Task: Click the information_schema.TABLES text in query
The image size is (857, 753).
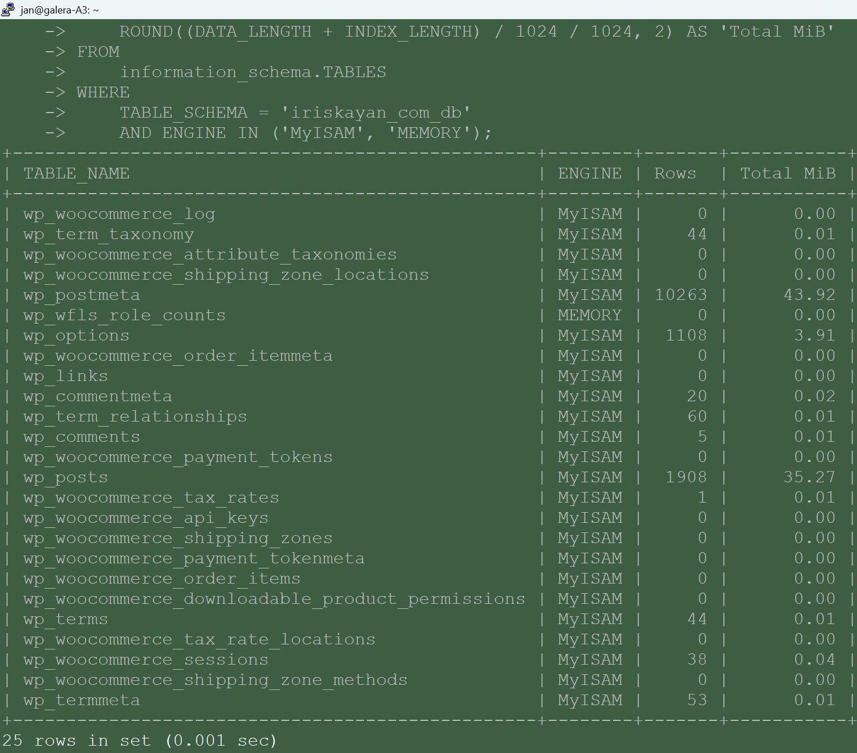Action: 253,72
